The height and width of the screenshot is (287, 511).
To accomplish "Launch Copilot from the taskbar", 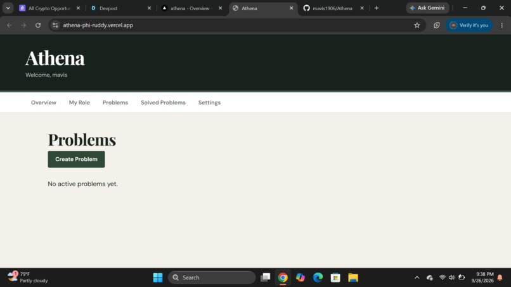I will [301, 277].
